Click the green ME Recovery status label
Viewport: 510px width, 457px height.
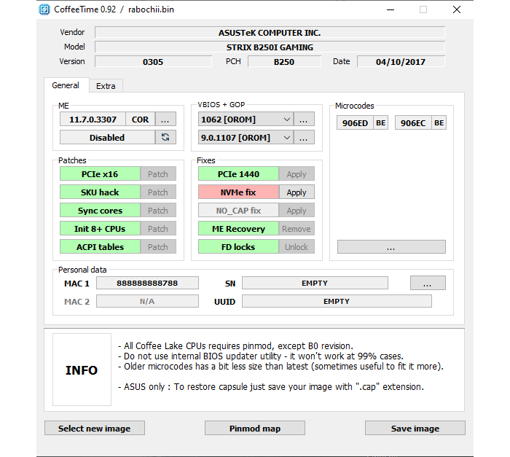coord(238,229)
